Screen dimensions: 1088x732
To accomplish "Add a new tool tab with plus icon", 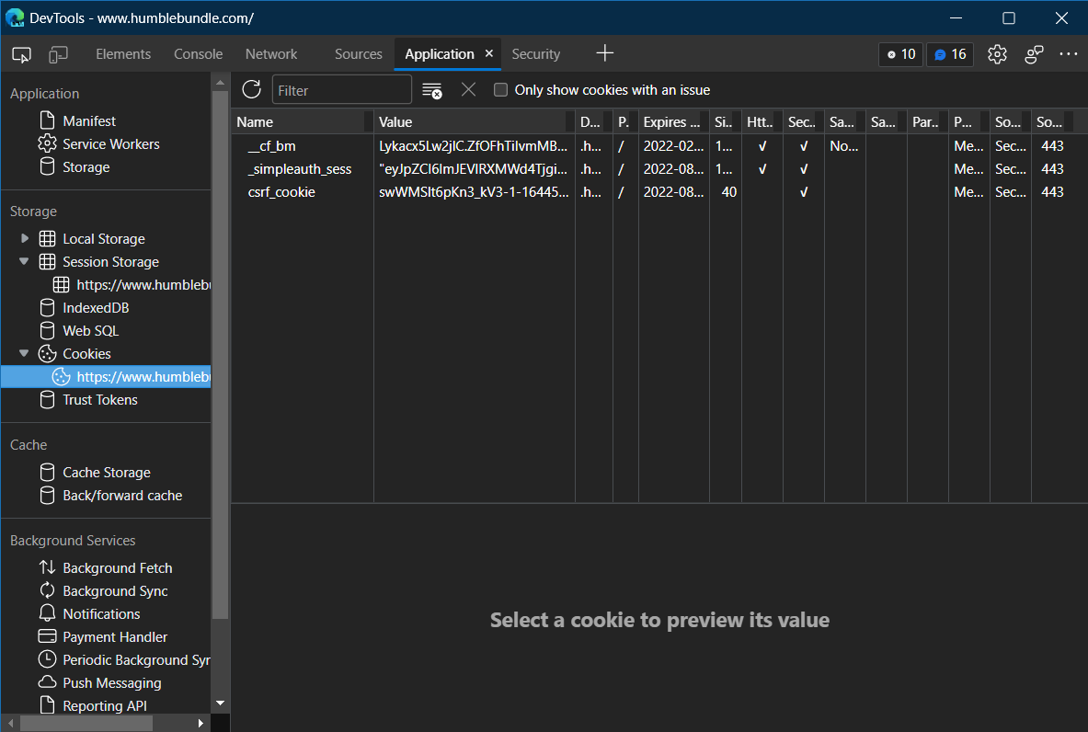I will pos(605,53).
